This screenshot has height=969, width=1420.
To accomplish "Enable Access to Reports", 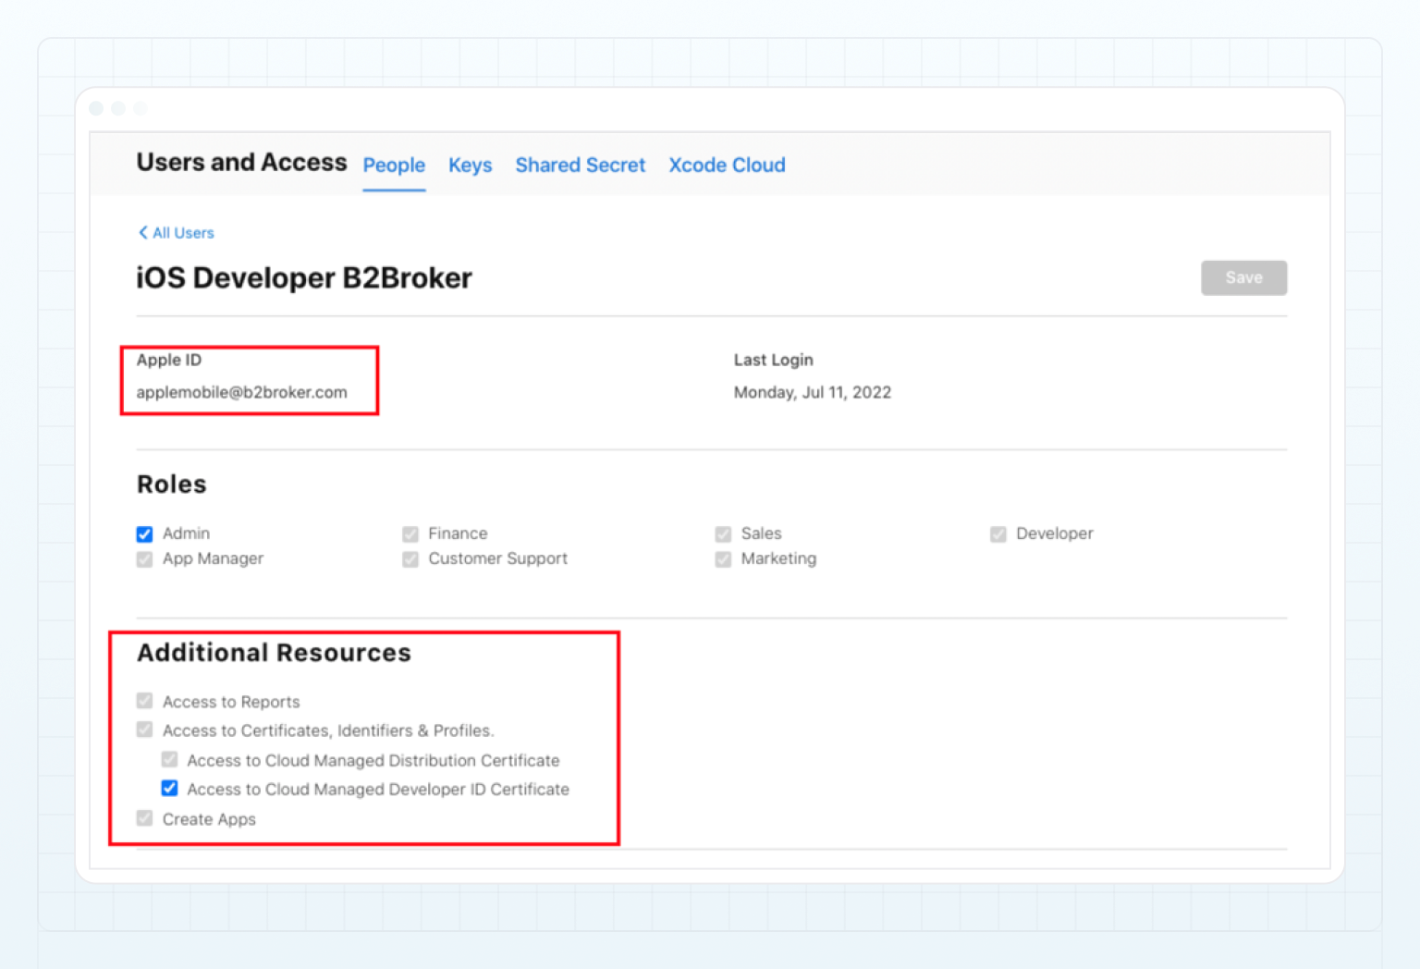I will [x=144, y=700].
